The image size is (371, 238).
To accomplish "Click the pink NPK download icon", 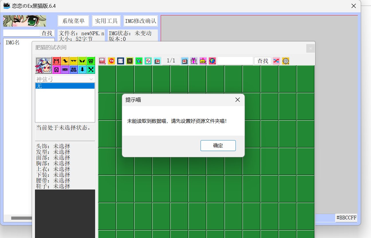I will point(203,61).
